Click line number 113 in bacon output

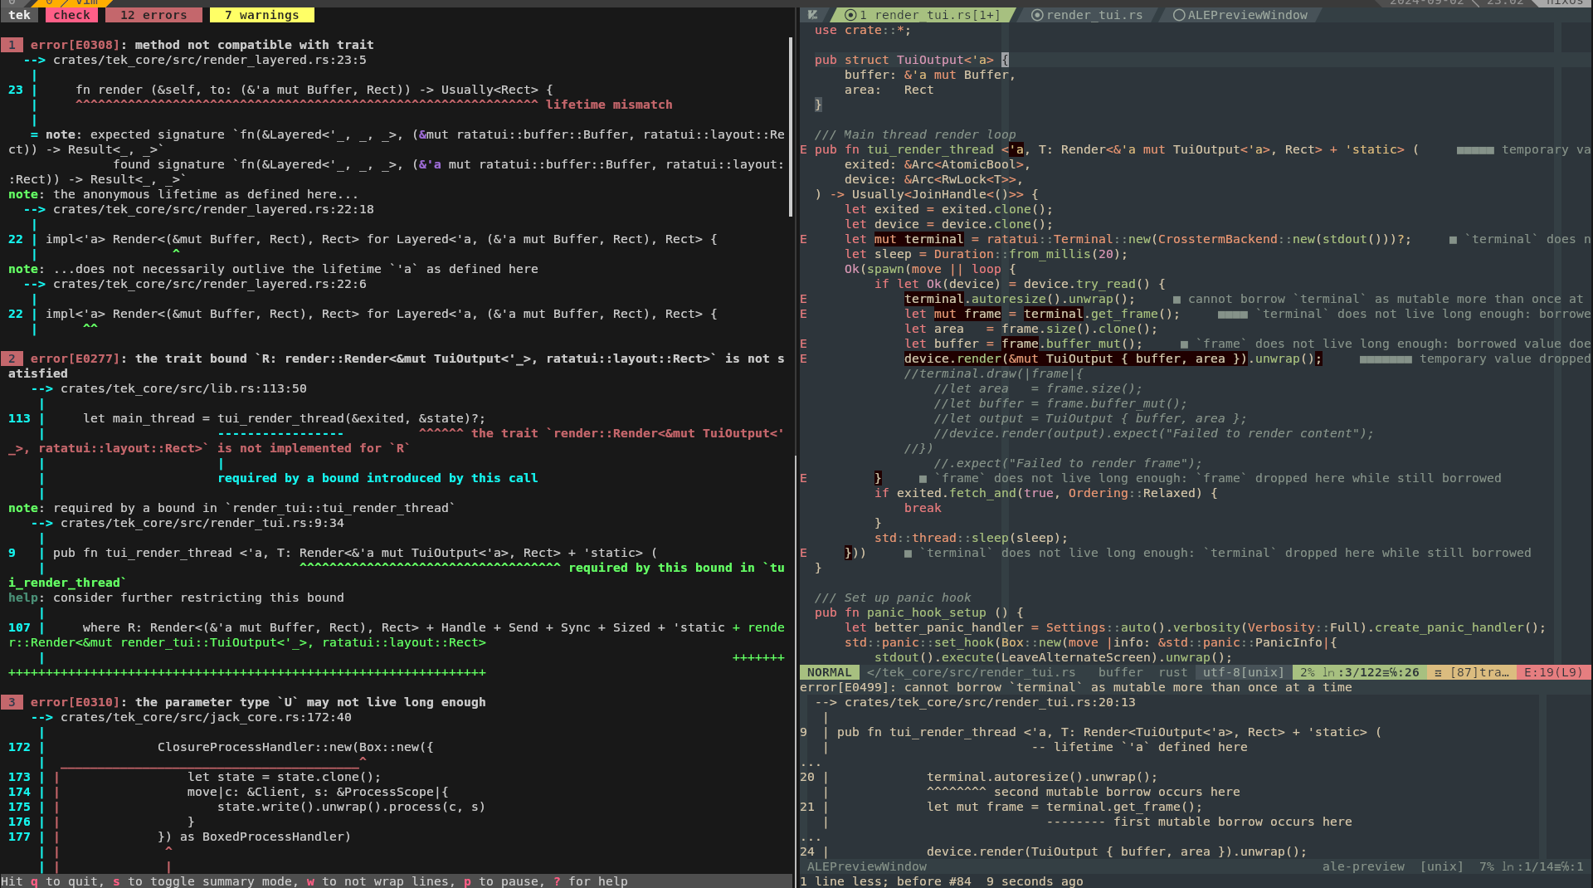19,418
